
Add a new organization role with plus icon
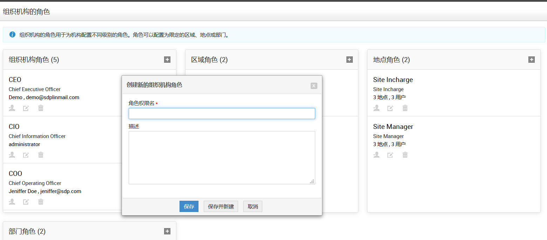167,60
